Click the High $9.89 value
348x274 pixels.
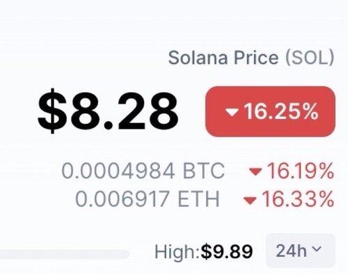[227, 252]
